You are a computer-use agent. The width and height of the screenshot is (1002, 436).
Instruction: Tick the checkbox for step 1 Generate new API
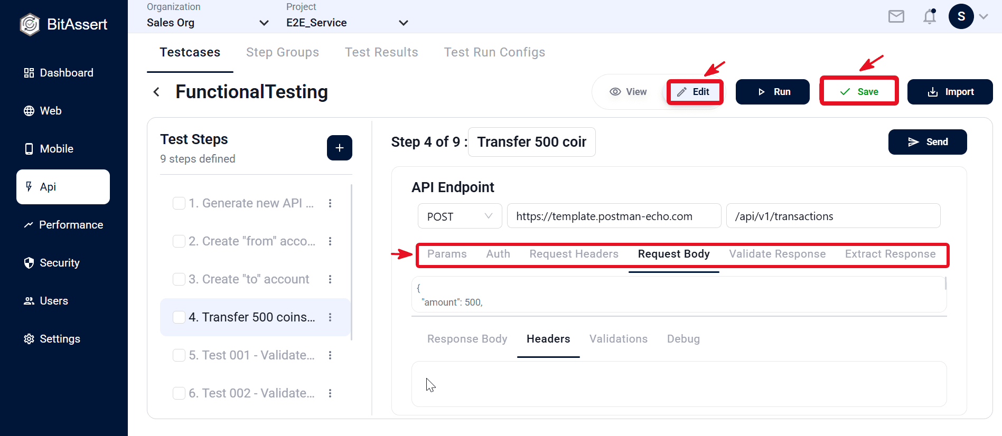tap(179, 203)
